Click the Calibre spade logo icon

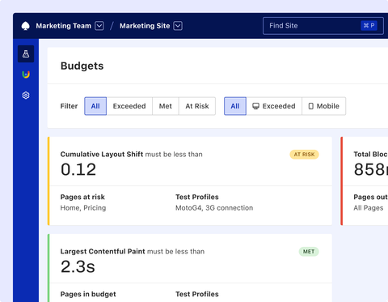(x=25, y=26)
